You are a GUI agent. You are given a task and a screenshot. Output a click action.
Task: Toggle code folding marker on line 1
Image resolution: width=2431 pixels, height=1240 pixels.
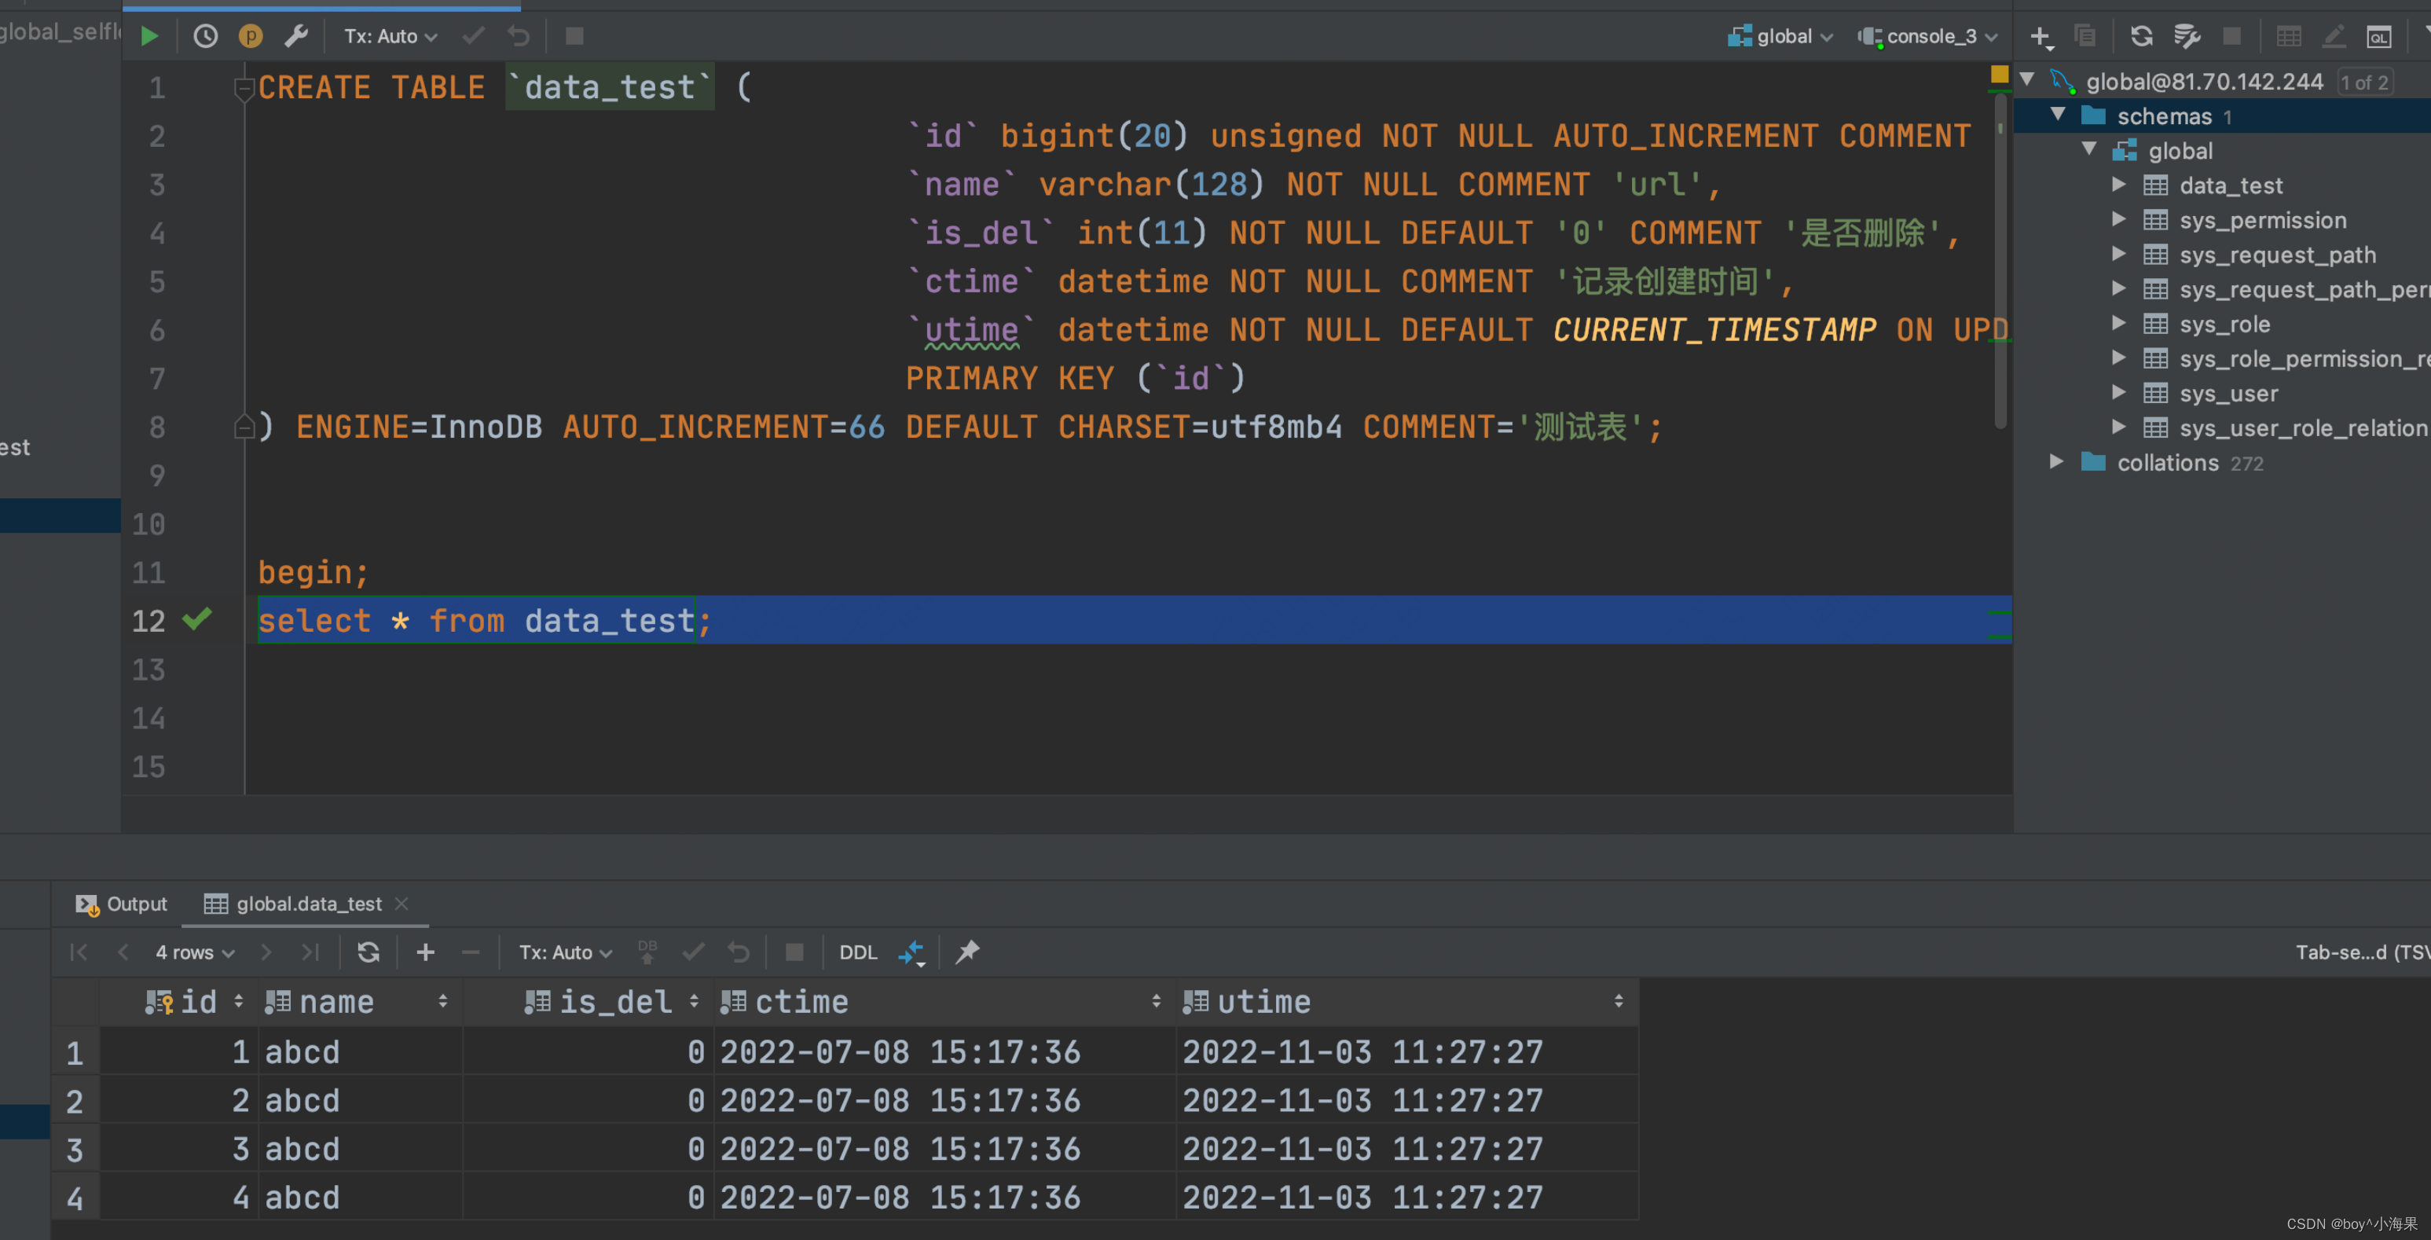click(244, 88)
